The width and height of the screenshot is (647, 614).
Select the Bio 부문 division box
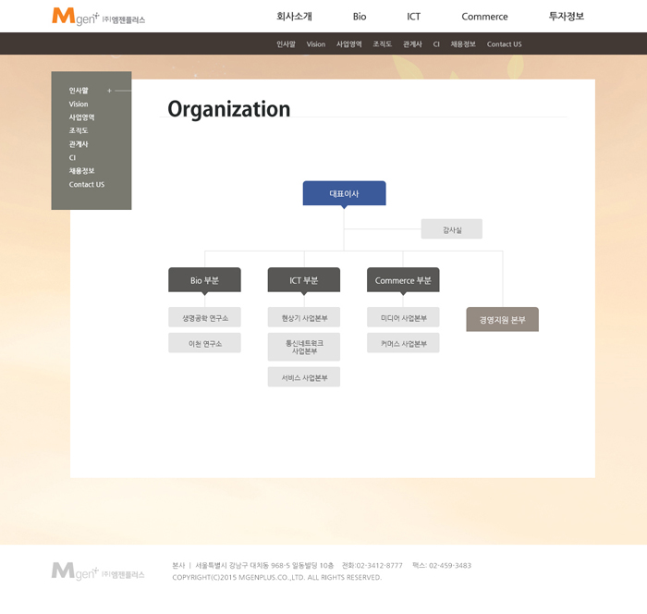pos(204,280)
